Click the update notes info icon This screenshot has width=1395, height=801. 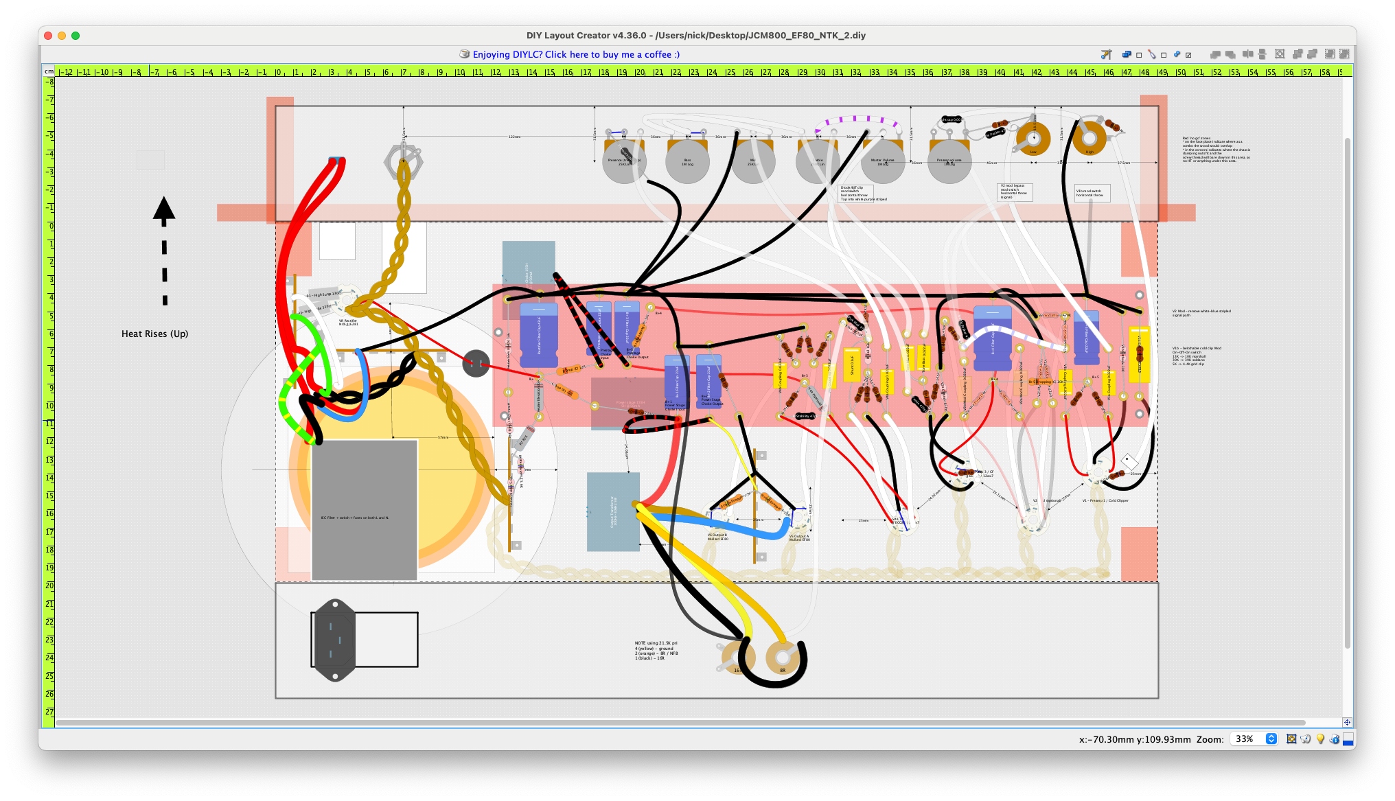(1334, 739)
